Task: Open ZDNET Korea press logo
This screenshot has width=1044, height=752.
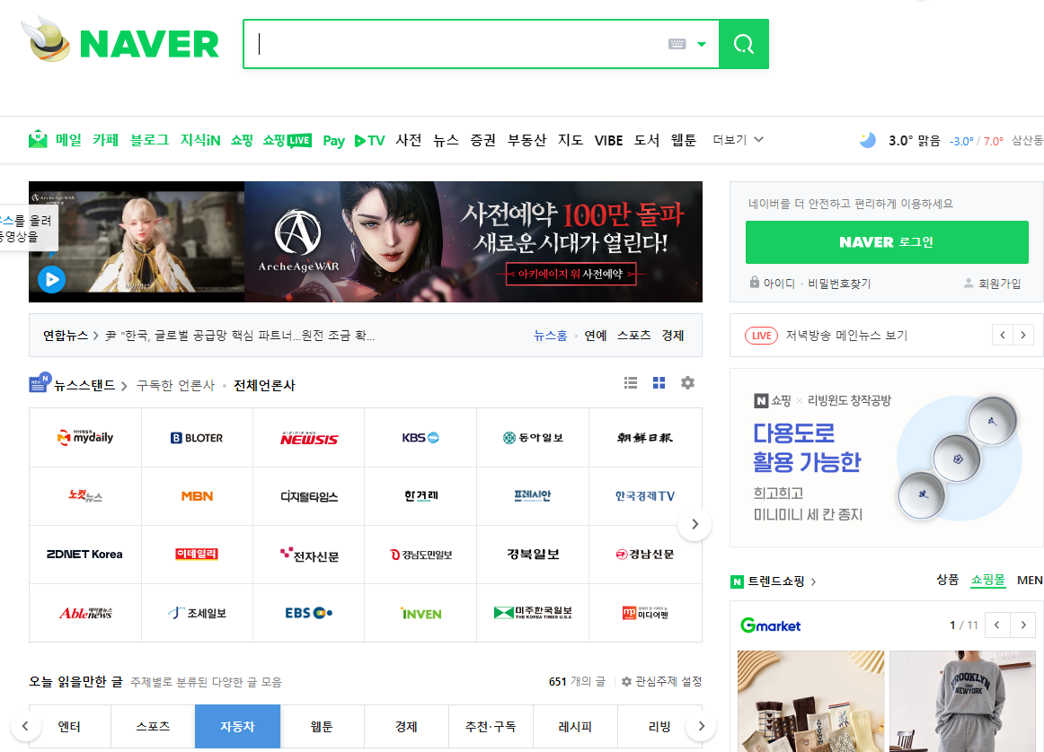Action: point(85,555)
